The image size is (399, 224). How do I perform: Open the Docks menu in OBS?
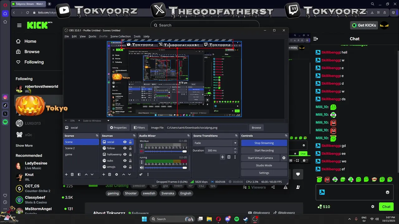[x=92, y=36]
